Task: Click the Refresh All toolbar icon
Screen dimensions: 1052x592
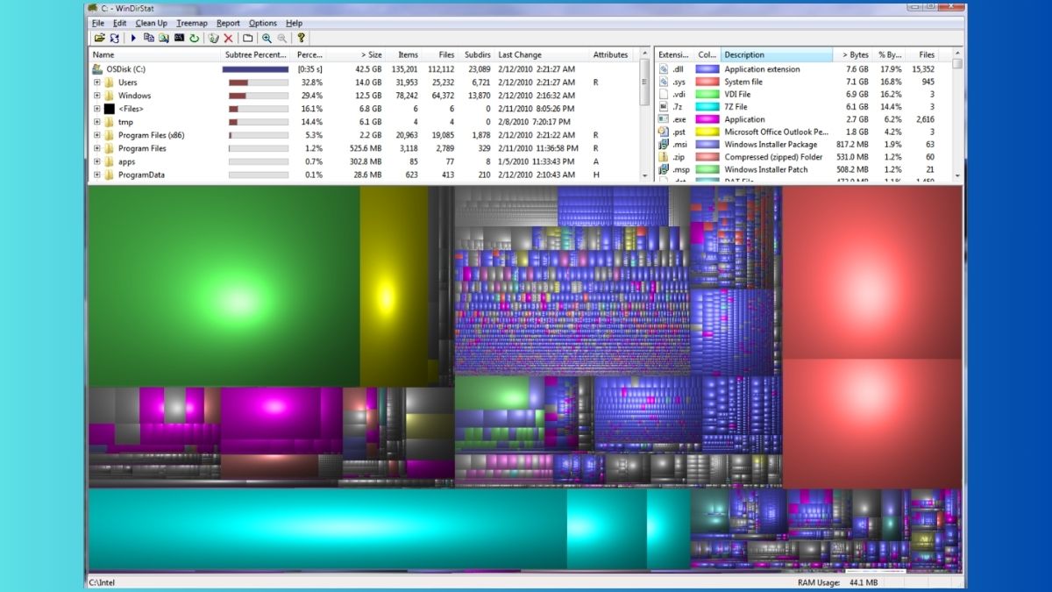Action: click(114, 39)
